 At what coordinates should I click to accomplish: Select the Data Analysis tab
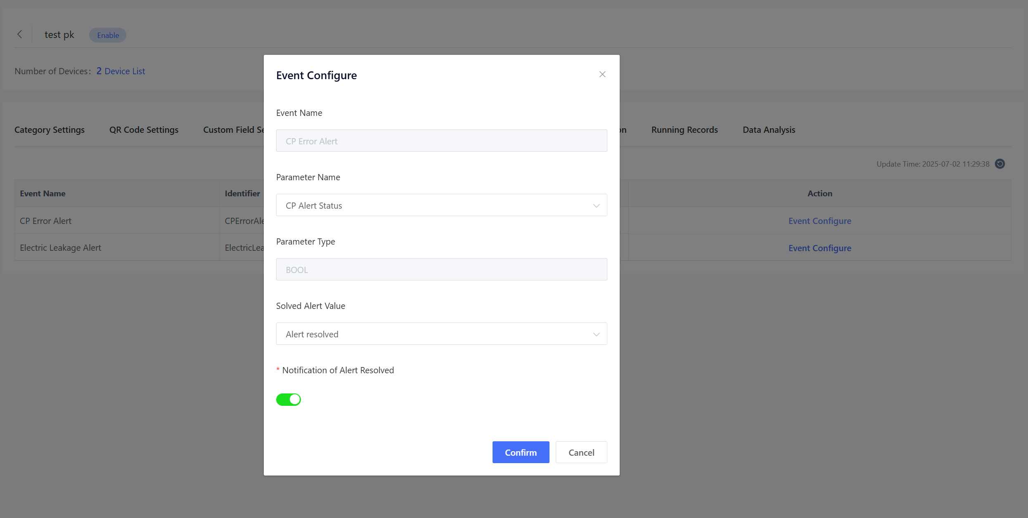(x=769, y=129)
